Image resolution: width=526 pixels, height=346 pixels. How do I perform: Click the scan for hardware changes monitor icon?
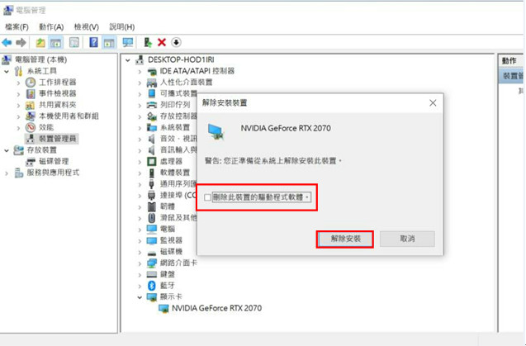(x=128, y=42)
